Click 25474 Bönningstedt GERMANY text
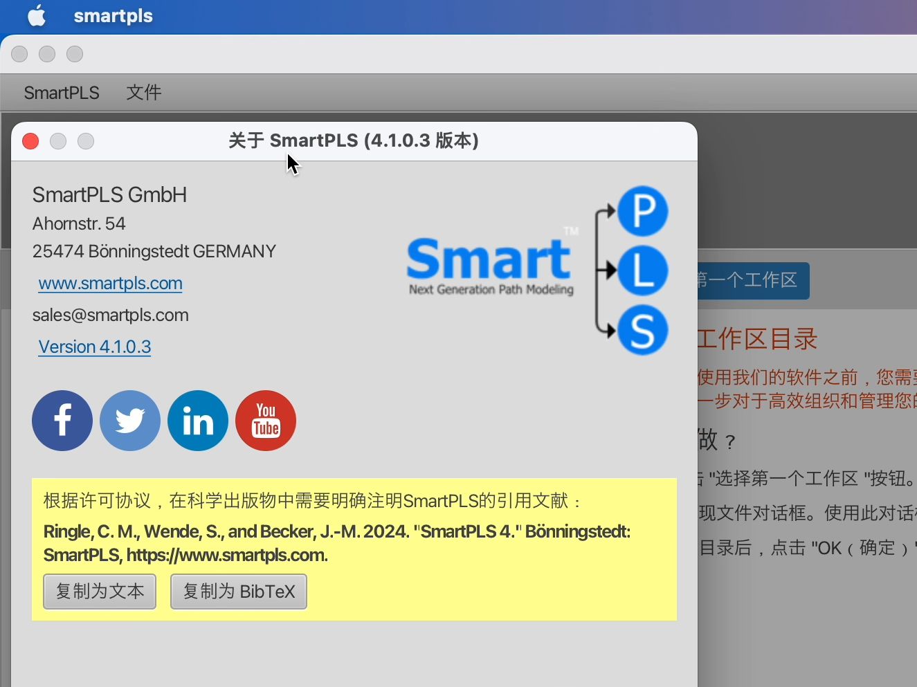The image size is (917, 687). coord(154,252)
